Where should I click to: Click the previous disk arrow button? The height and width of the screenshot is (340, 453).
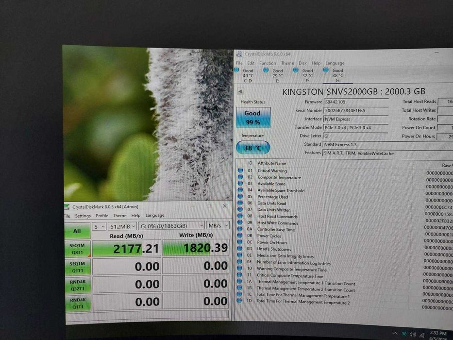click(x=240, y=91)
